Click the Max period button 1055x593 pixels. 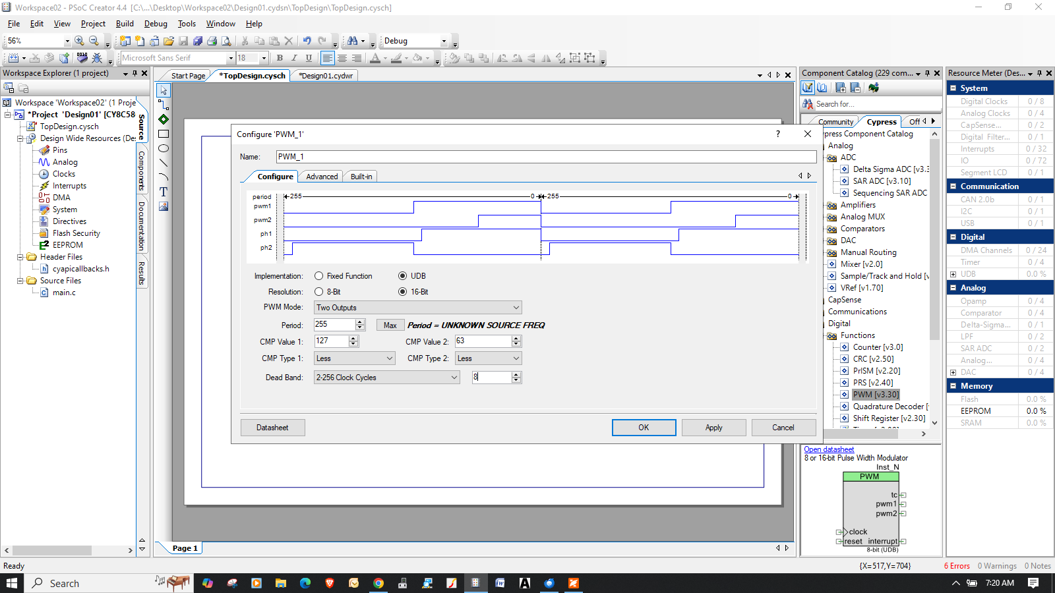coord(390,325)
